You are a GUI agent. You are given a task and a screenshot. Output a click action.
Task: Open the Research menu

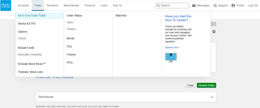52,6
